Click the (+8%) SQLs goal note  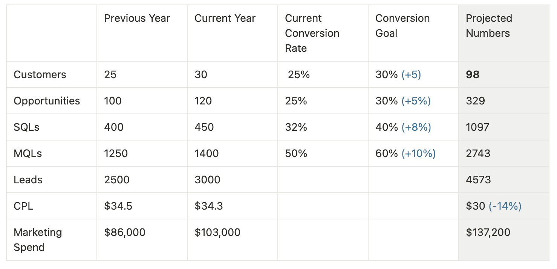(416, 127)
